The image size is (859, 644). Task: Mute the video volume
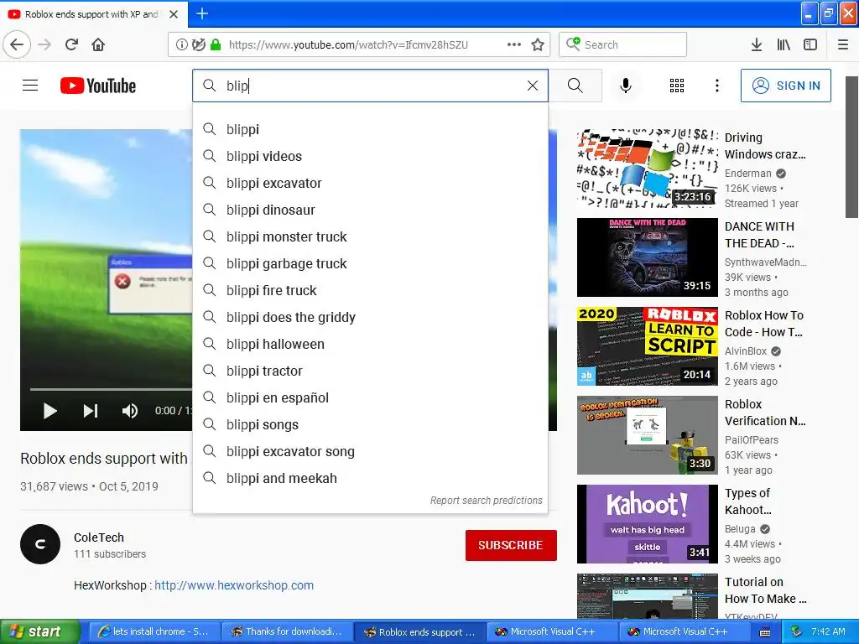point(130,411)
